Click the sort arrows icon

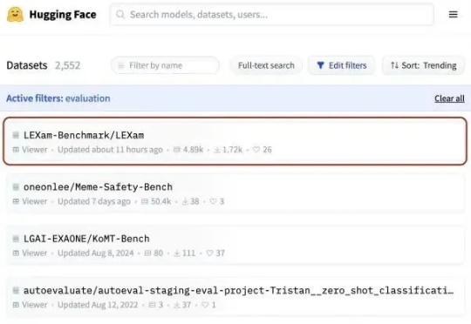394,65
